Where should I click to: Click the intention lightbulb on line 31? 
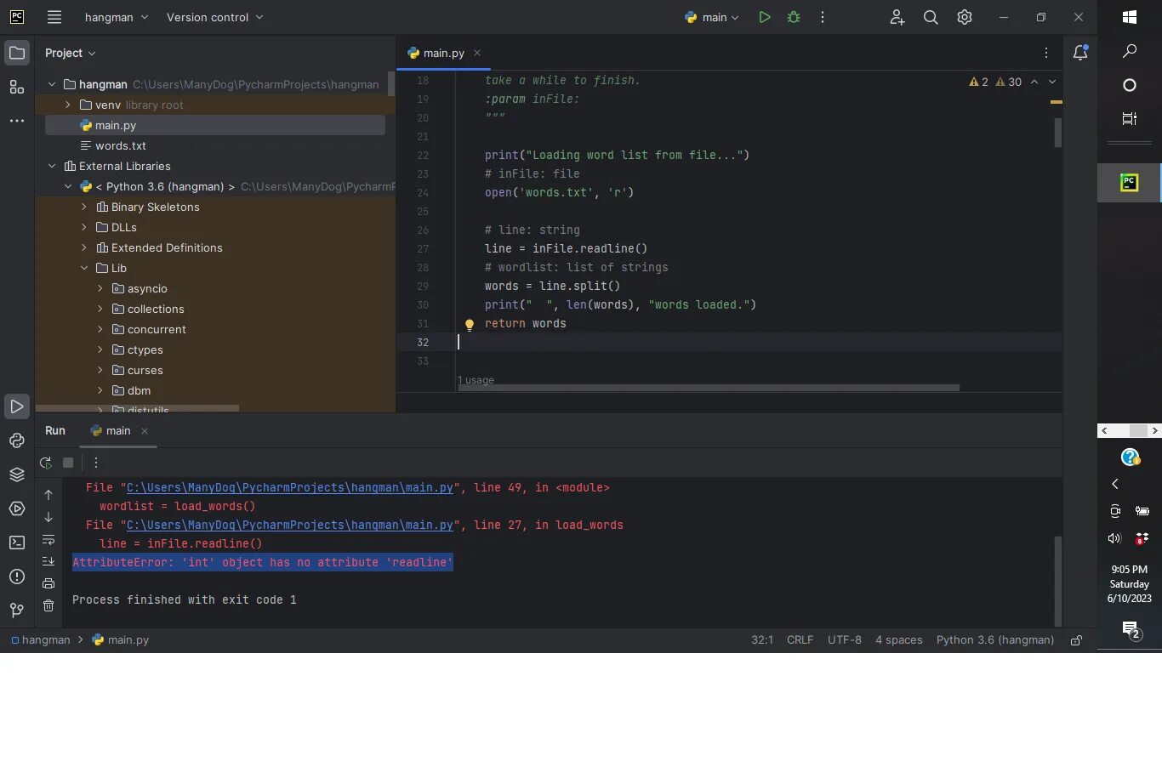(x=469, y=324)
